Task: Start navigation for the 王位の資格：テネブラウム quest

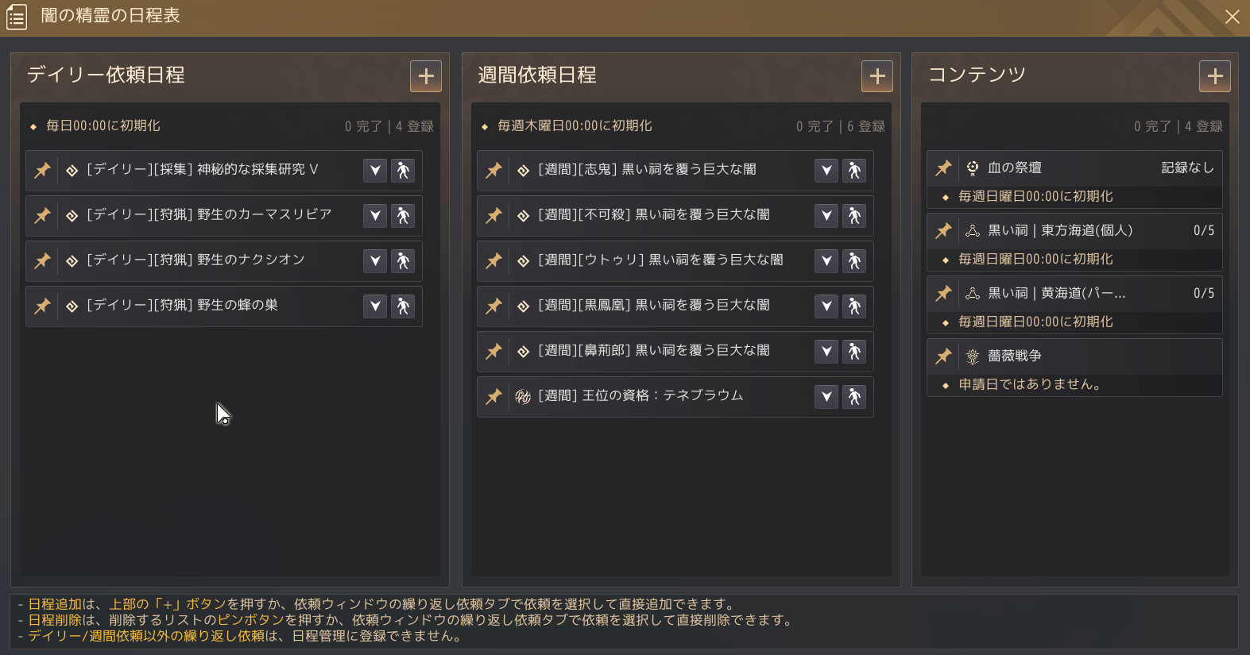Action: (x=854, y=397)
